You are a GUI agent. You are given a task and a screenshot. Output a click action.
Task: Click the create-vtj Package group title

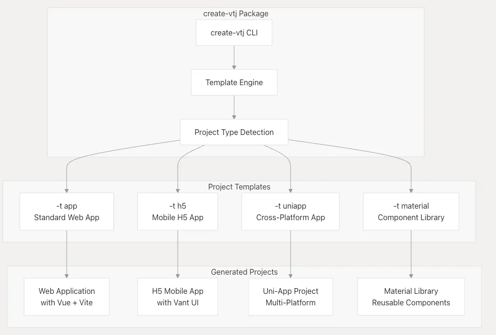click(236, 13)
